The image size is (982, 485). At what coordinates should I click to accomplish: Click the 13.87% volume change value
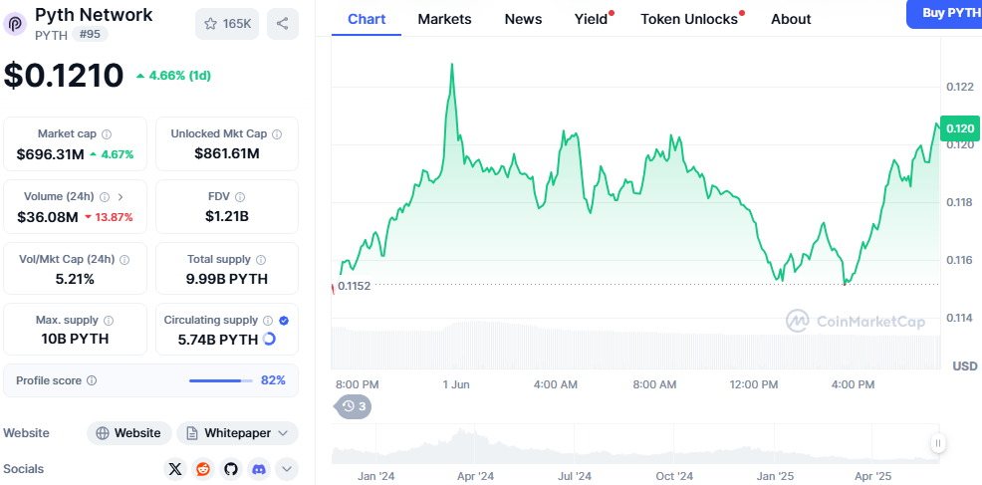coord(114,217)
